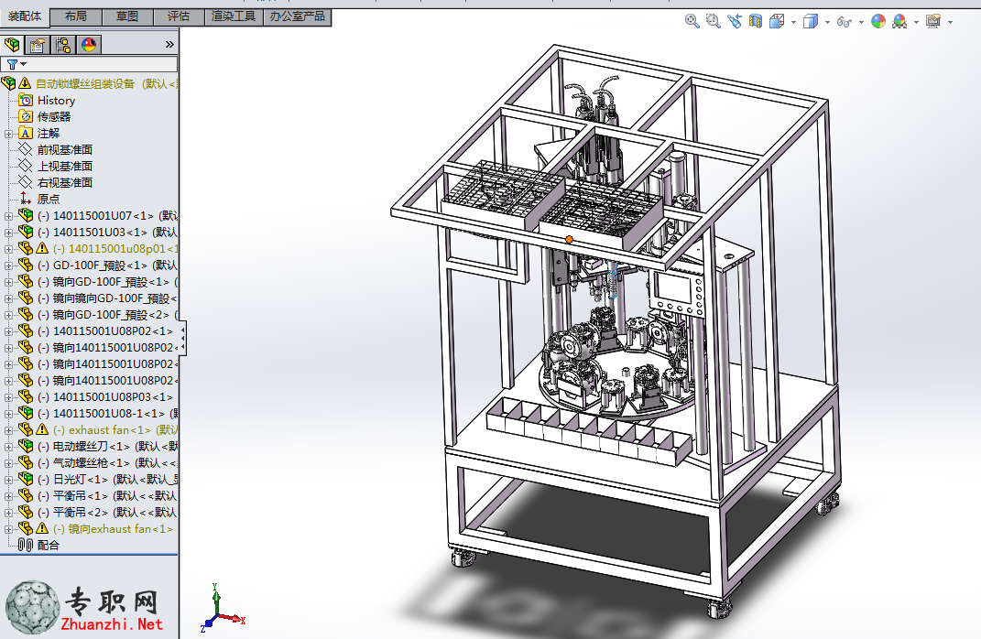Open the DisplayManager tab icon
Screen dimensions: 981x639
coord(89,44)
